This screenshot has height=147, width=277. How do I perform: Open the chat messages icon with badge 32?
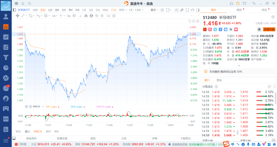[6, 88]
